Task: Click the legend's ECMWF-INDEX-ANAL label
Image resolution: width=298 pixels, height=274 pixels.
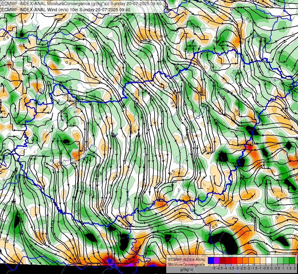Action: point(187,260)
